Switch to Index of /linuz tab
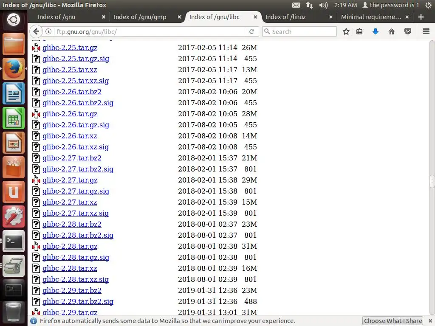The image size is (435, 326). coord(286,17)
